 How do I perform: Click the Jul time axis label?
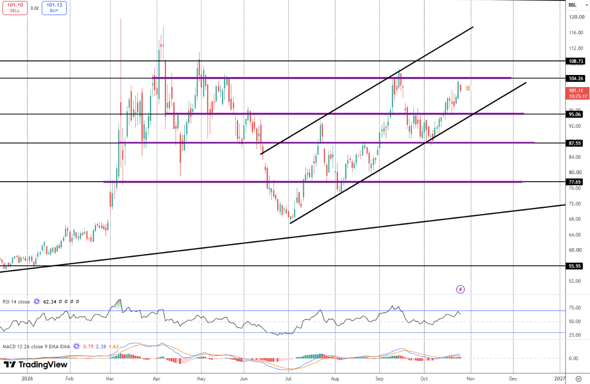(x=288, y=378)
